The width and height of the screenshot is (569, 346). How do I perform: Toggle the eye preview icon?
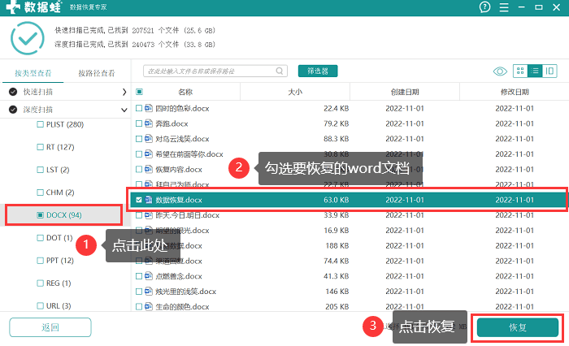coord(500,71)
